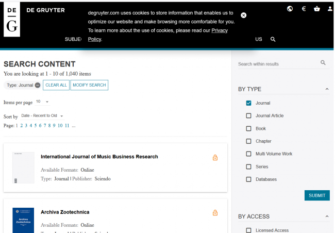Click lock icon for International Journal of Music Business Research
Viewport: 335px width, 233px height.
[x=215, y=158]
